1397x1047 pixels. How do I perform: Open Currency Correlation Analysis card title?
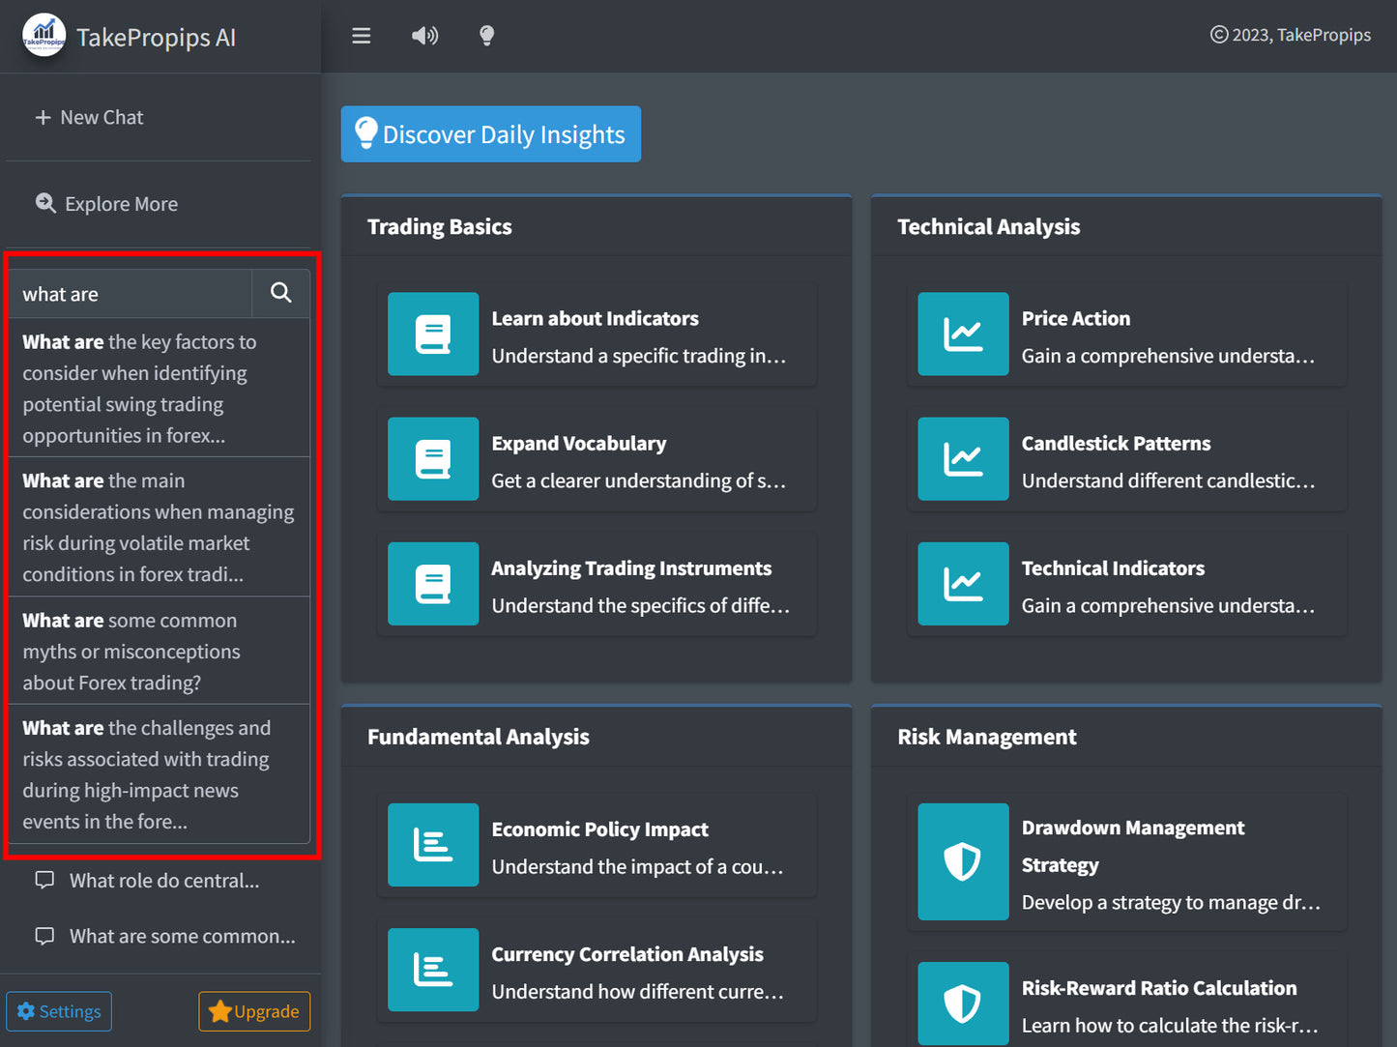click(x=627, y=953)
